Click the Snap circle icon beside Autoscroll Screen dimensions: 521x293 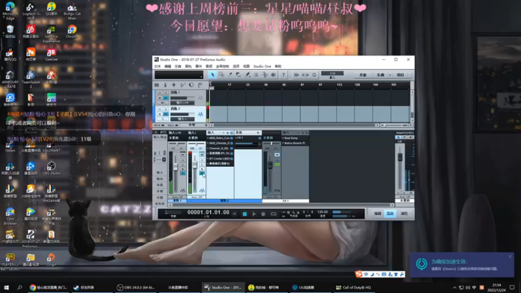click(314, 75)
